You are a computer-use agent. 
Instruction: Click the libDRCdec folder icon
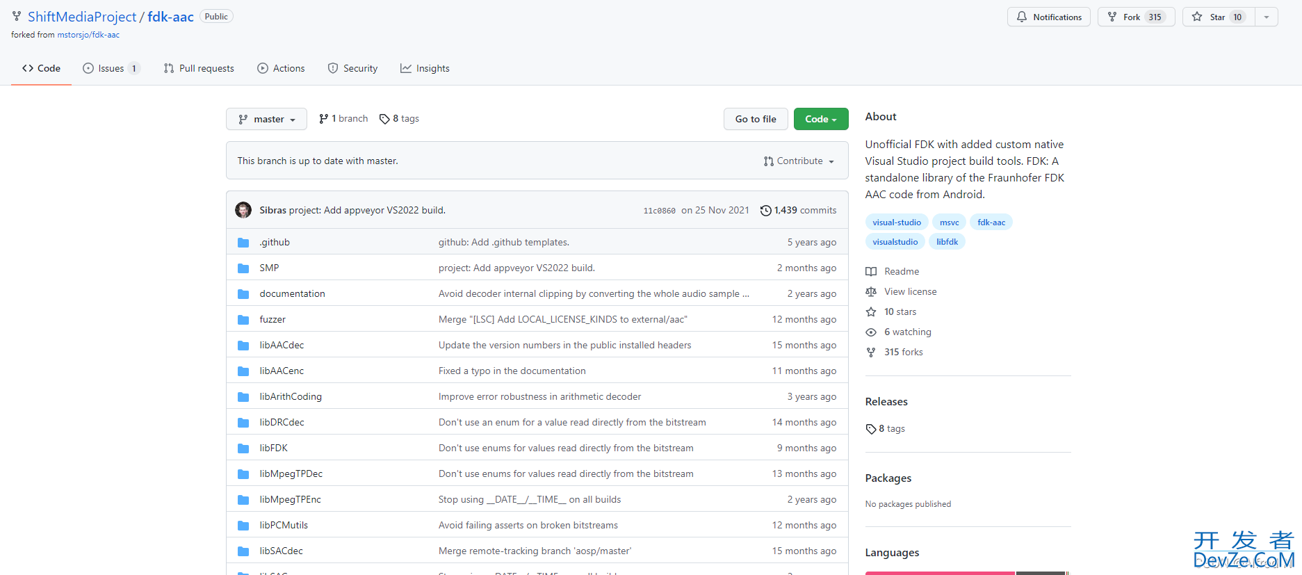coord(243,423)
